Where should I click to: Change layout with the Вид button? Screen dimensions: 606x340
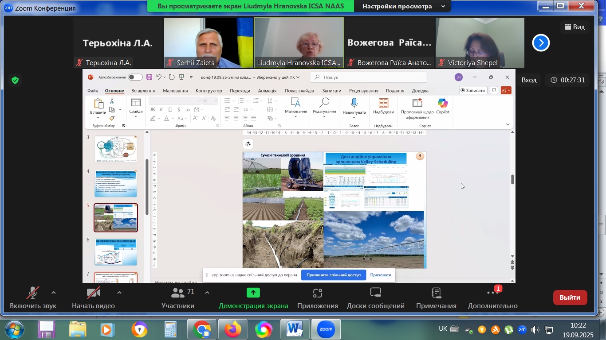point(575,27)
